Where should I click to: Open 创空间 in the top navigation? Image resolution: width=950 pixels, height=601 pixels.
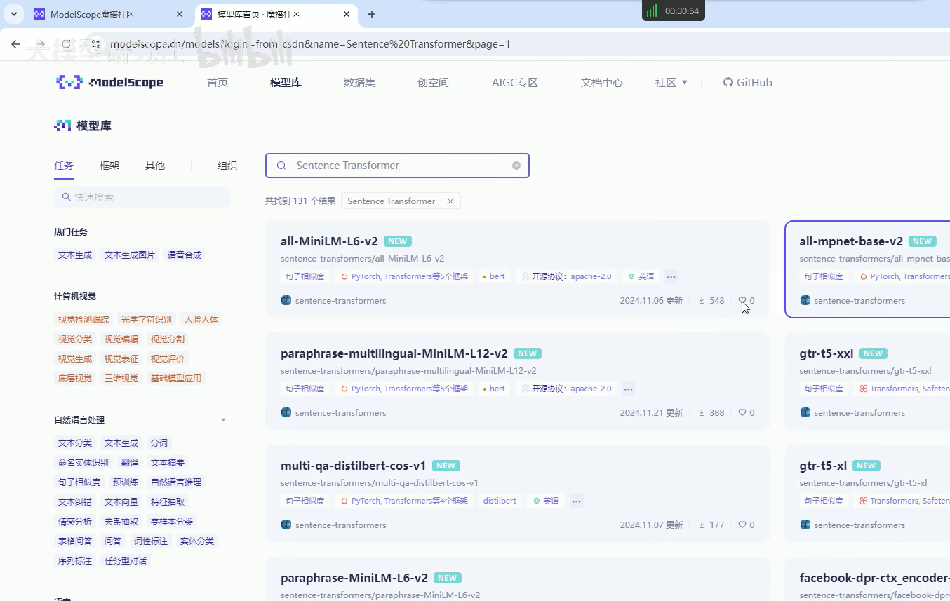[433, 82]
